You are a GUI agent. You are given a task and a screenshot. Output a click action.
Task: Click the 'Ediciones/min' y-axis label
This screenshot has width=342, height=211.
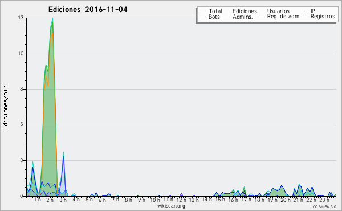click(5, 107)
